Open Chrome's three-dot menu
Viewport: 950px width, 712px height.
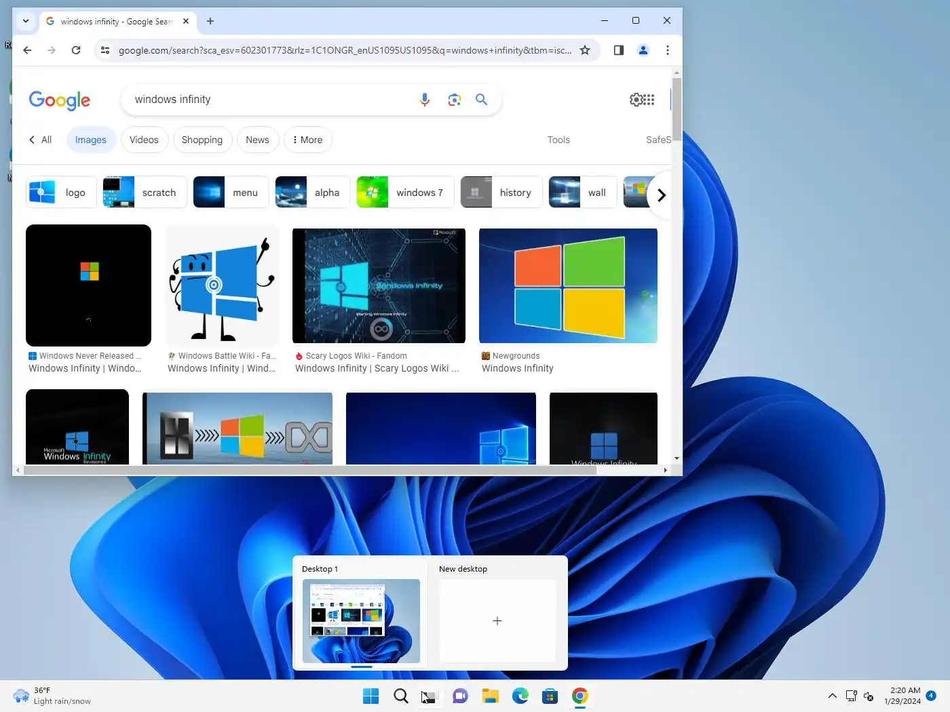tap(668, 50)
